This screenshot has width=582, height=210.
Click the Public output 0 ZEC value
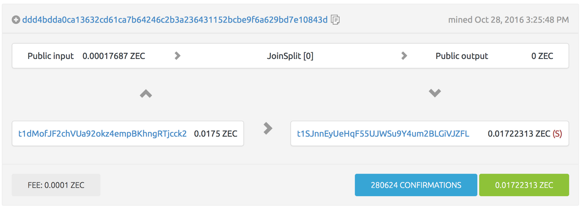tap(542, 56)
